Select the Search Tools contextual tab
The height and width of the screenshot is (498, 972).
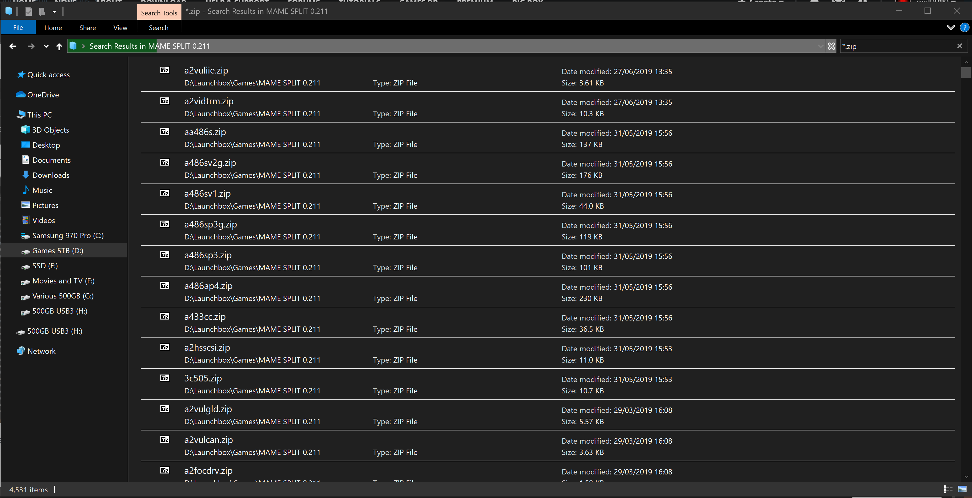[x=159, y=13]
